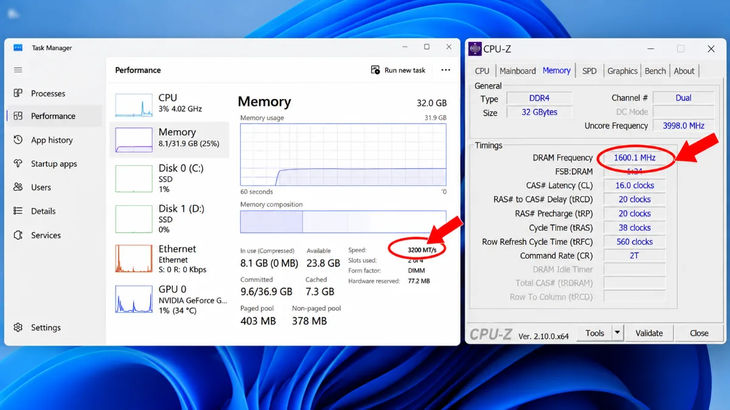730x410 pixels.
Task: Click the DIMM form factor value
Action: 417,271
